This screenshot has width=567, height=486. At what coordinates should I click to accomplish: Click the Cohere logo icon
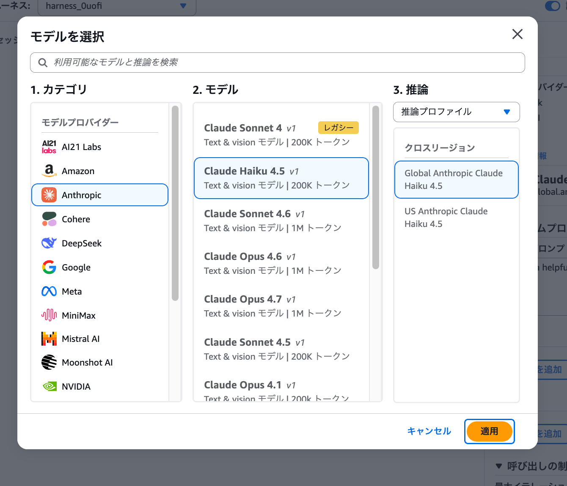(49, 219)
